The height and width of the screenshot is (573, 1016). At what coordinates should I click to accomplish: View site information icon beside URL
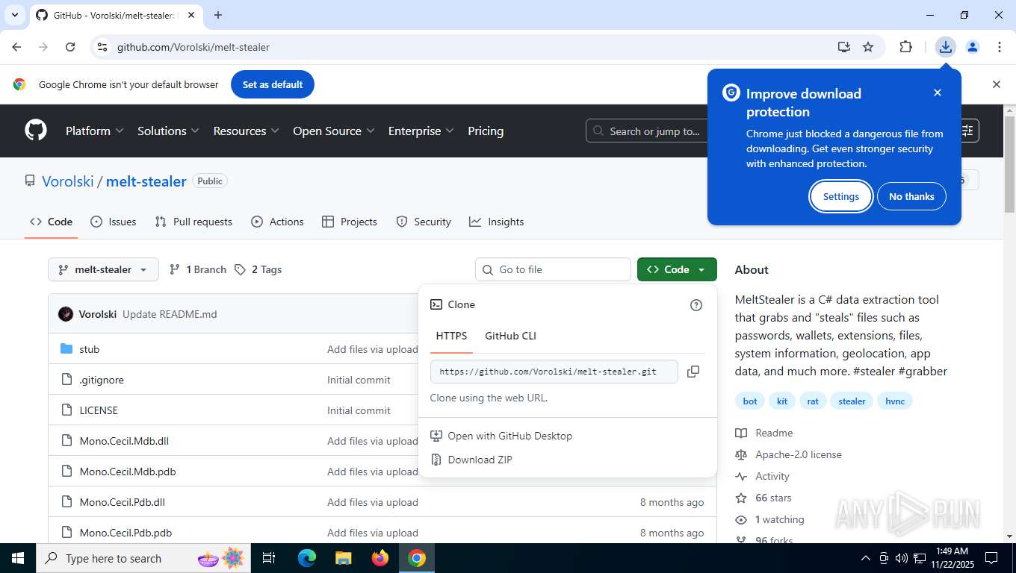click(x=102, y=47)
